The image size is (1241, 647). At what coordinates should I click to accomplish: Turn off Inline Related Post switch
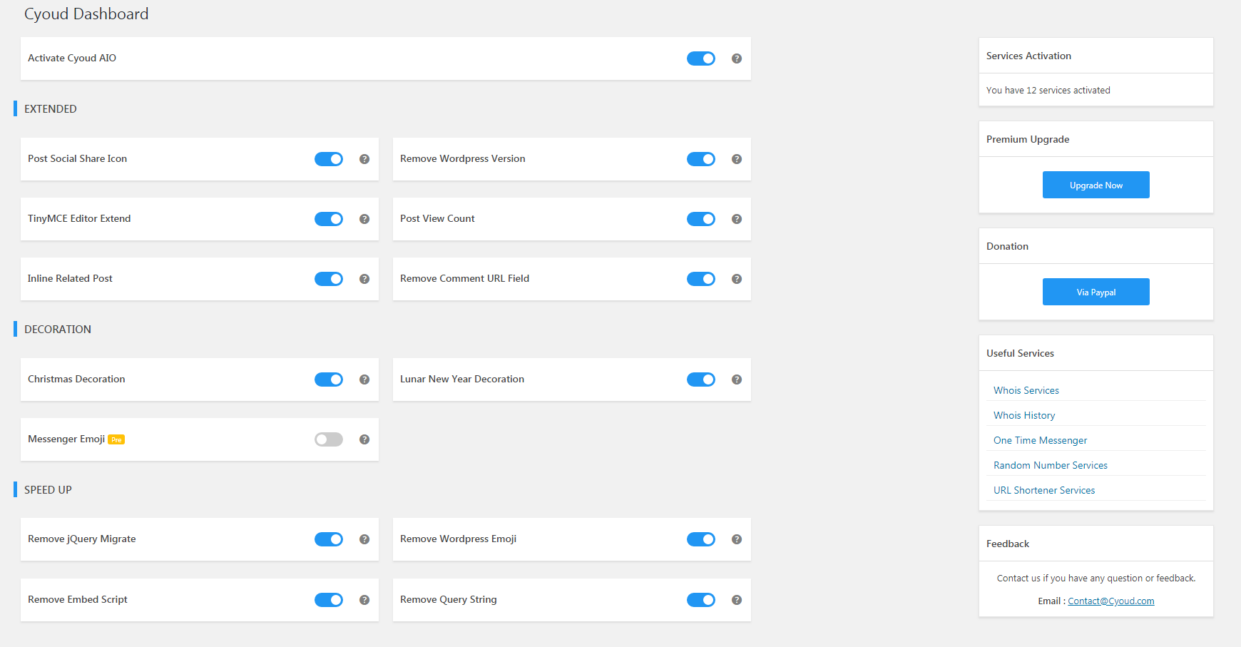click(x=328, y=279)
